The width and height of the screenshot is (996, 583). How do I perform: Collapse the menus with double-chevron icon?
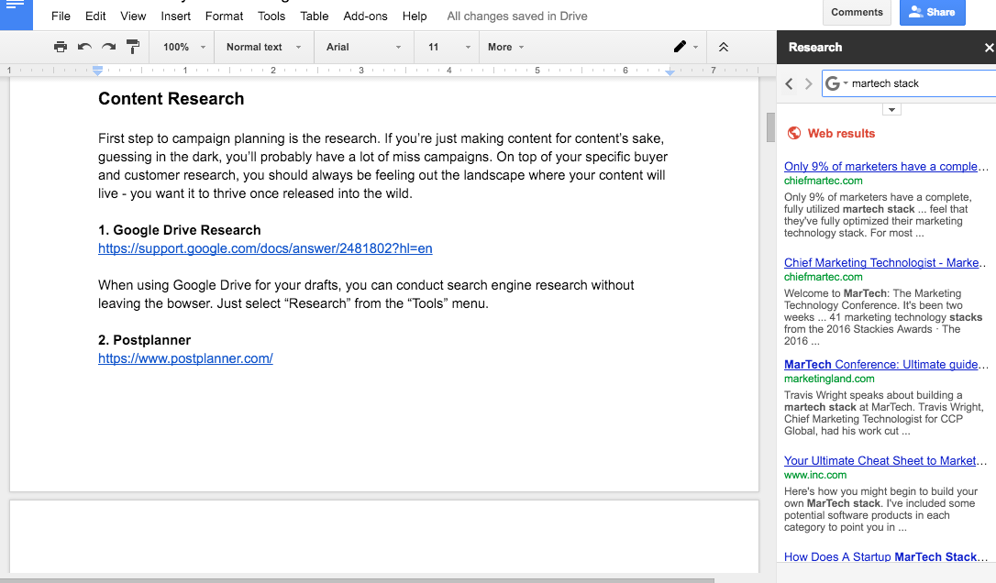point(723,47)
